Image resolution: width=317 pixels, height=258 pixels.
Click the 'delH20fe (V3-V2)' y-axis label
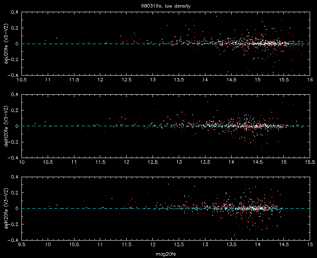pyautogui.click(x=6, y=126)
